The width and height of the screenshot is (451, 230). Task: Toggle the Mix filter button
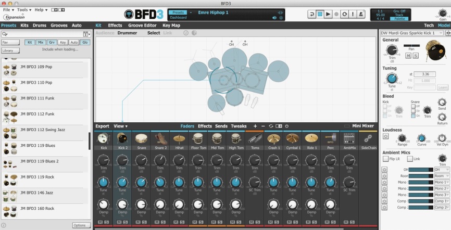tap(41, 42)
